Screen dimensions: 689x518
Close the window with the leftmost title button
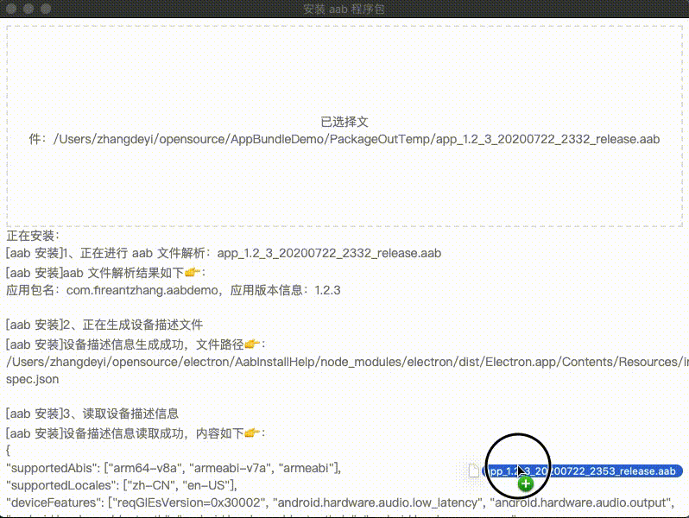pyautogui.click(x=11, y=9)
